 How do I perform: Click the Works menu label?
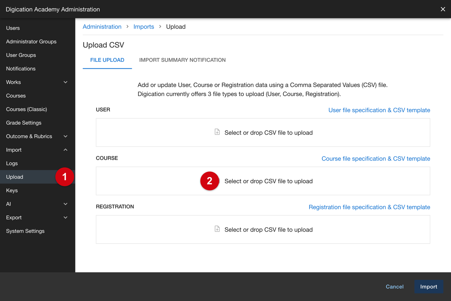tap(13, 82)
